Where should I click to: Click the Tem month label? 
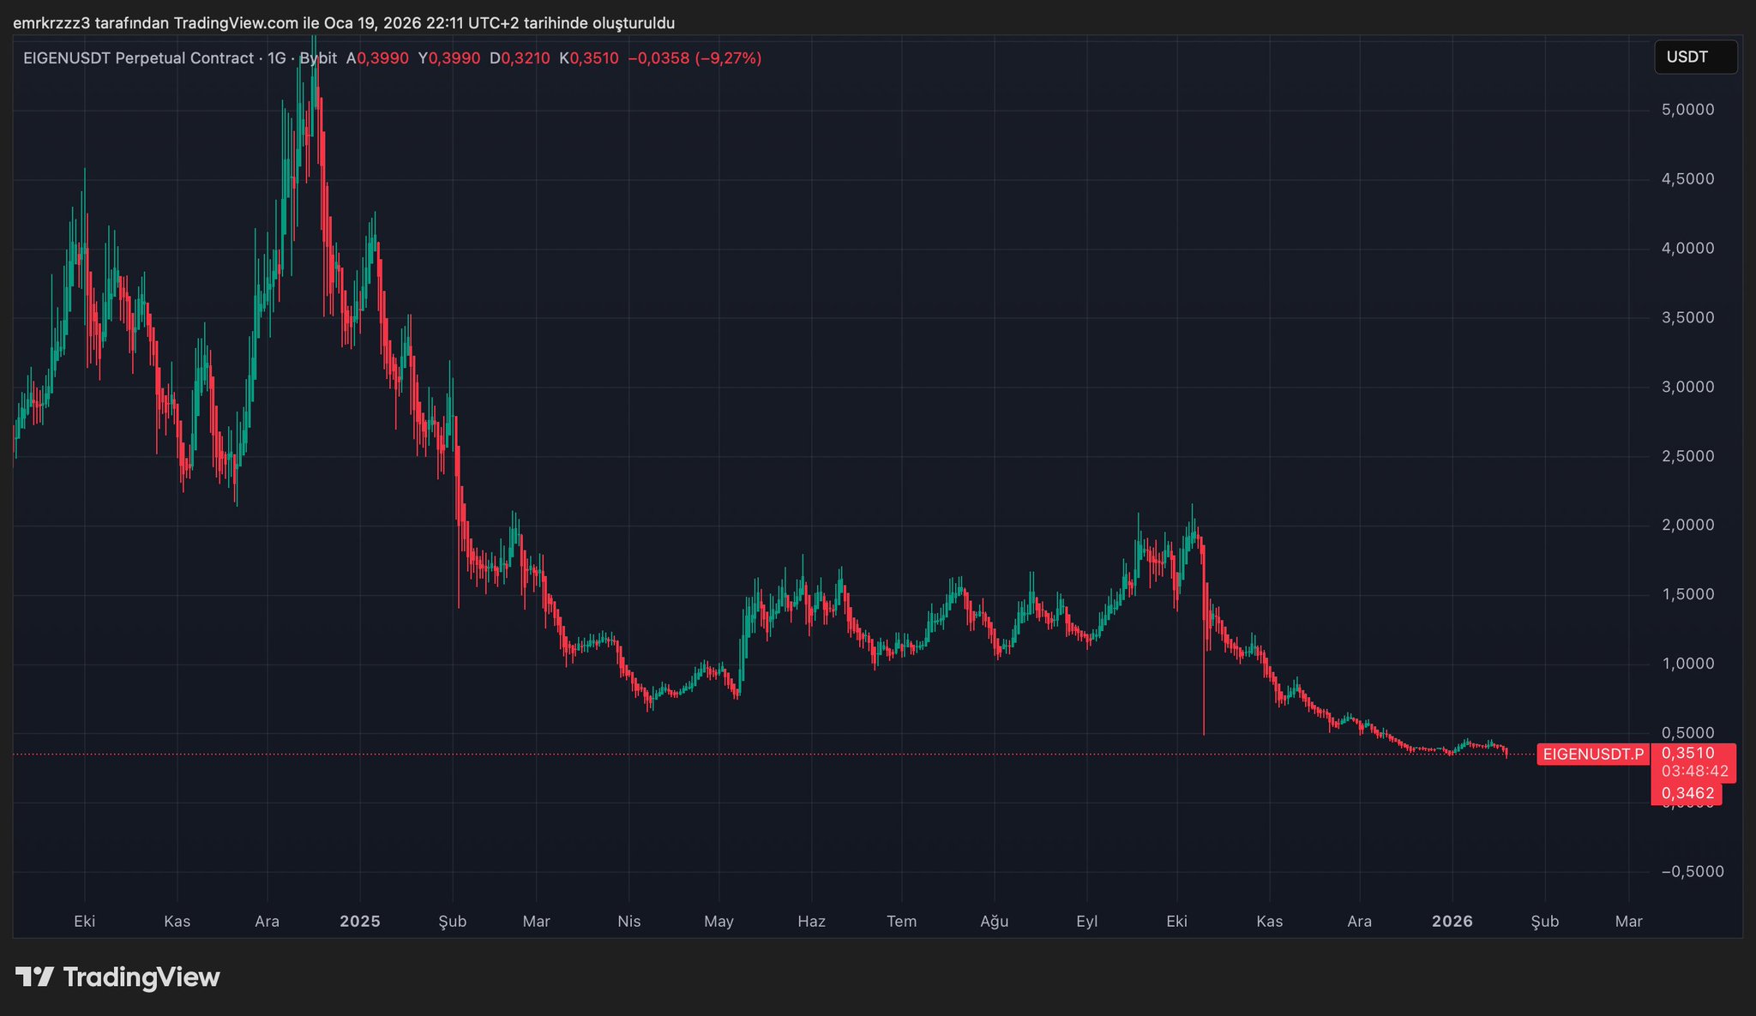pyautogui.click(x=901, y=921)
